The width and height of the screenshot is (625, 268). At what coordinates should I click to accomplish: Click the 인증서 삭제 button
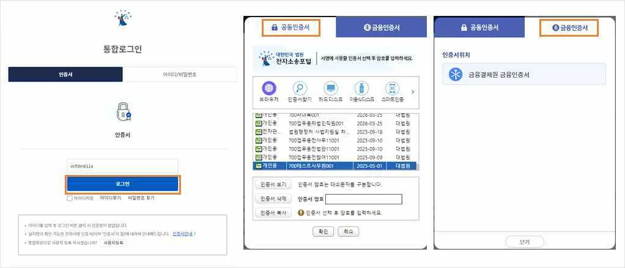(x=273, y=199)
